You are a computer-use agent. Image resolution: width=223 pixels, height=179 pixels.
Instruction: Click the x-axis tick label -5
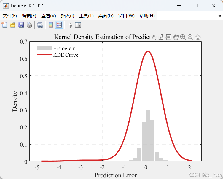37,167
